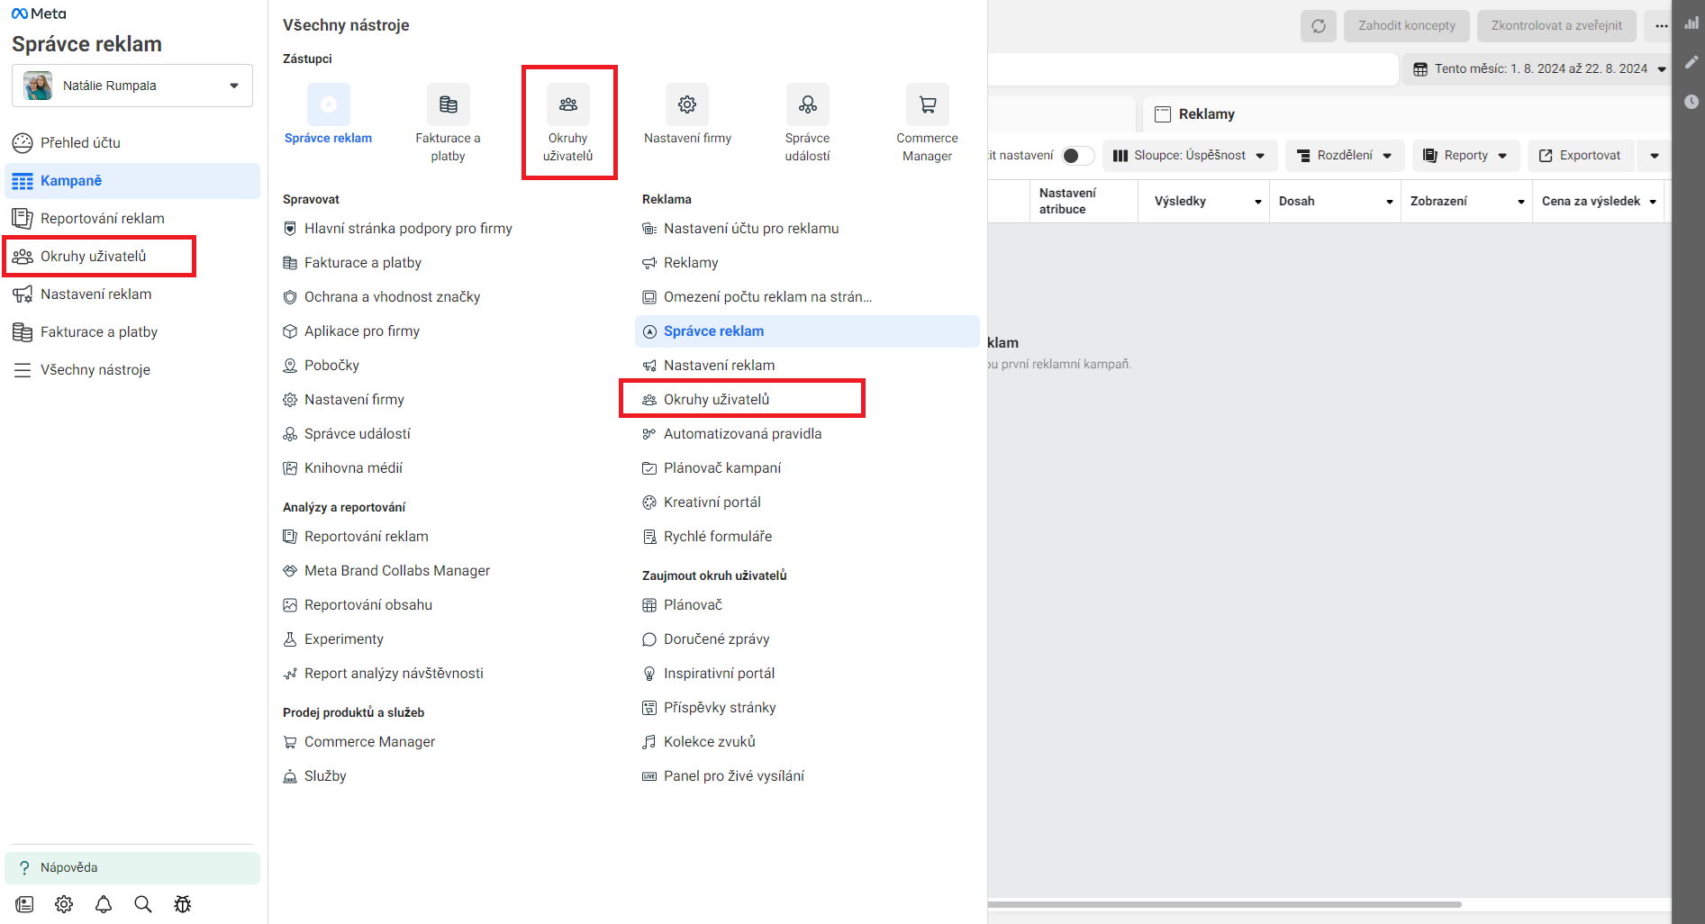Open Reportování reklam in left sidebar
Screen dimensions: 1705x924
[x=132, y=218]
